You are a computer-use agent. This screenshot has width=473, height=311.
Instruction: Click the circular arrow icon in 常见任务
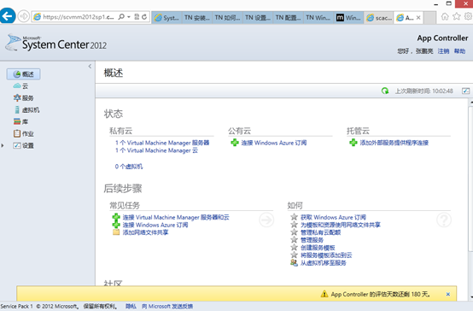[x=266, y=220]
